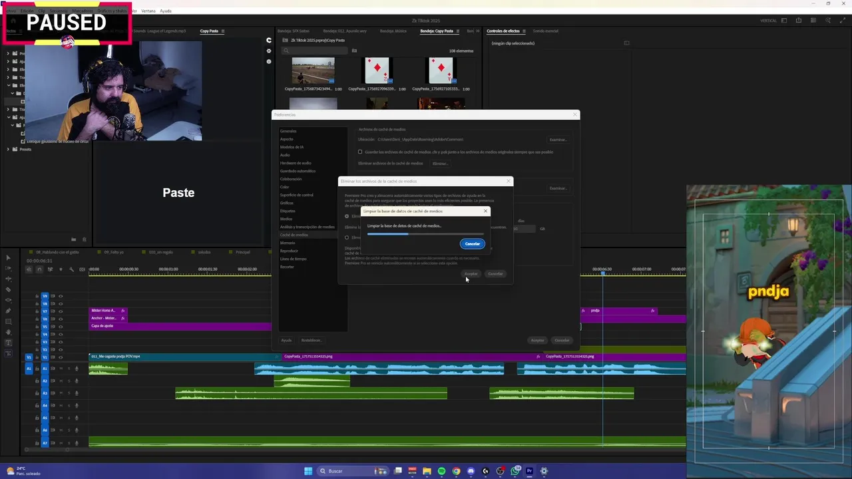Open Bandeja: Copy Pasta panel menu
Image resolution: width=852 pixels, height=479 pixels.
pos(458,31)
